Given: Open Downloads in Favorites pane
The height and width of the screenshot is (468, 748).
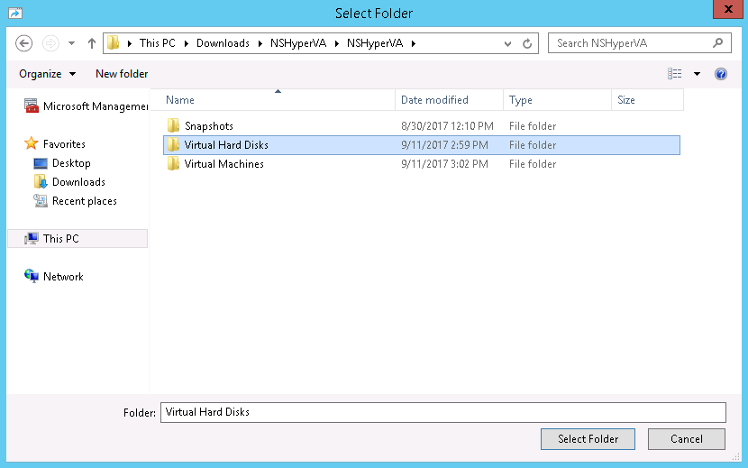Looking at the screenshot, I should pyautogui.click(x=78, y=182).
